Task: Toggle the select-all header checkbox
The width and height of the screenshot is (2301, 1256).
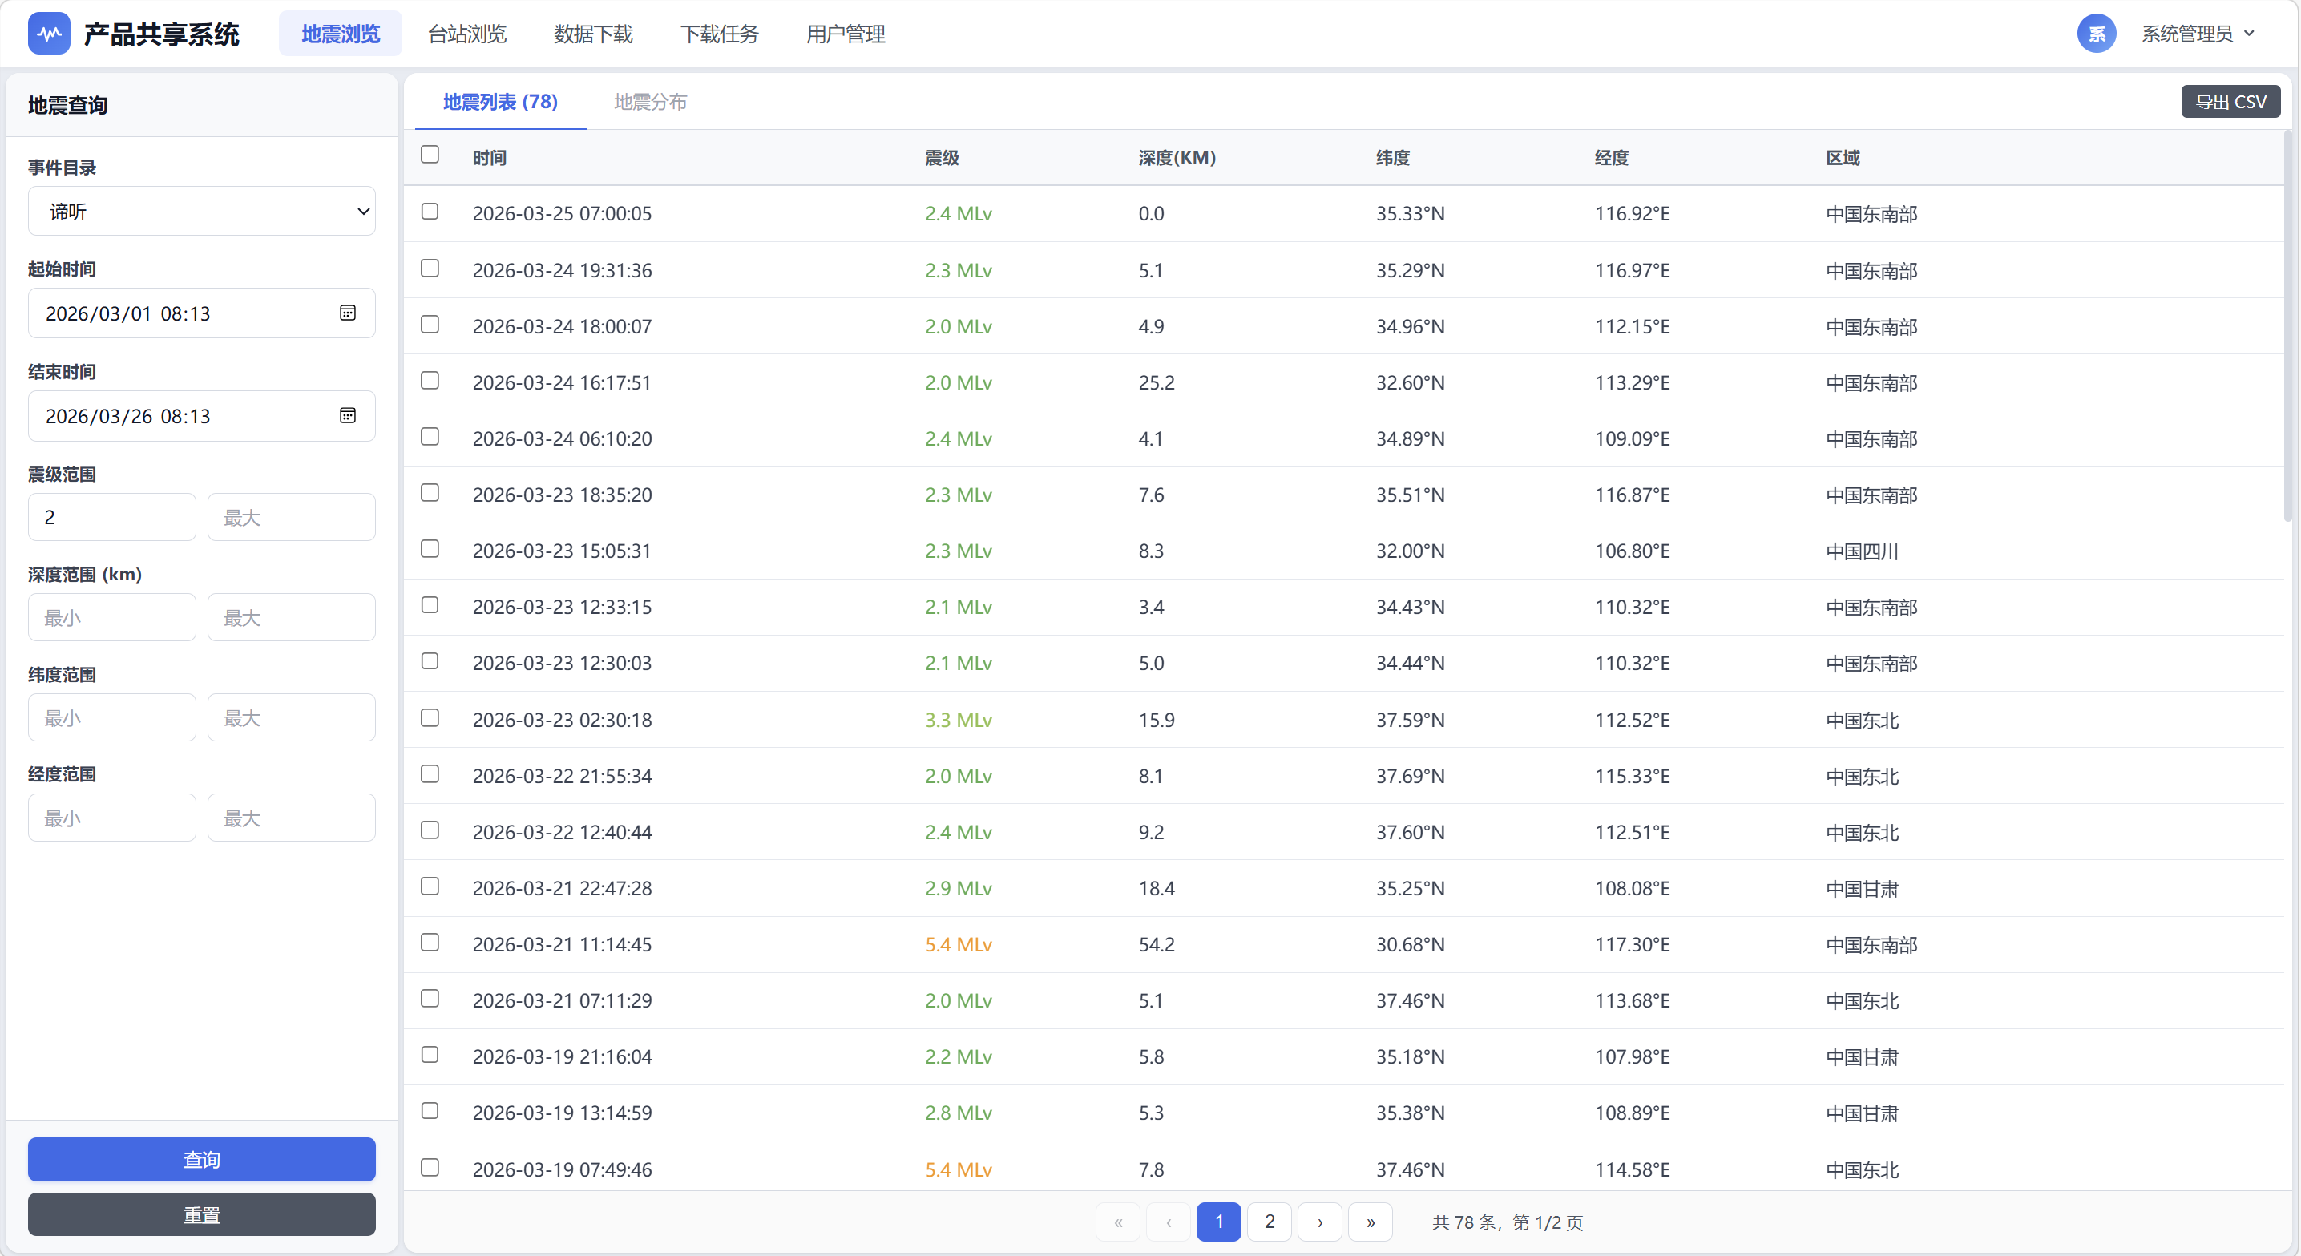Action: [x=430, y=155]
